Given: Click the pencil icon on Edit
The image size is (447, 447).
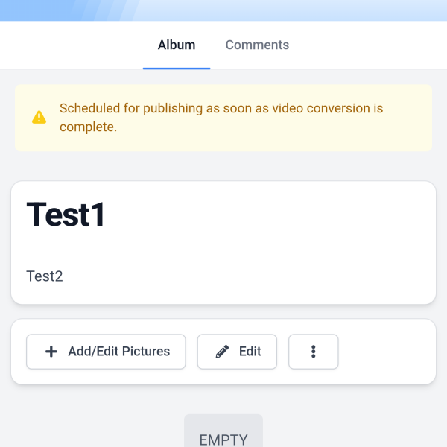Looking at the screenshot, I should [222, 352].
